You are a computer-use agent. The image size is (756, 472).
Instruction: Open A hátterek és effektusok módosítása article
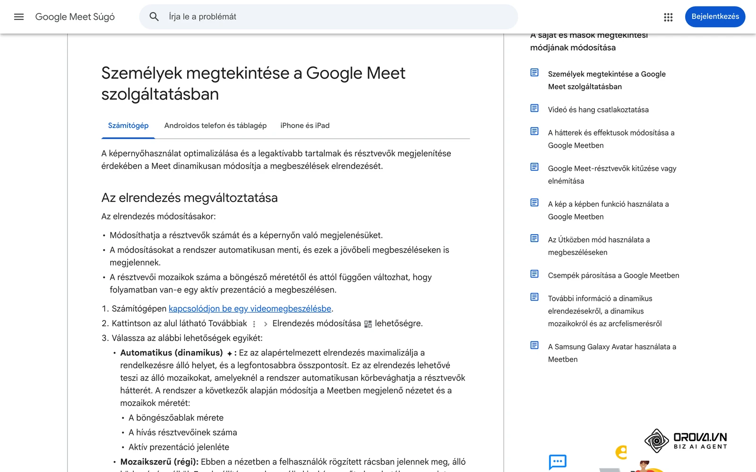click(611, 139)
